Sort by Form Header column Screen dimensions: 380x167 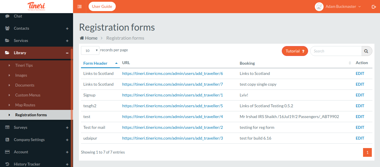[101, 63]
